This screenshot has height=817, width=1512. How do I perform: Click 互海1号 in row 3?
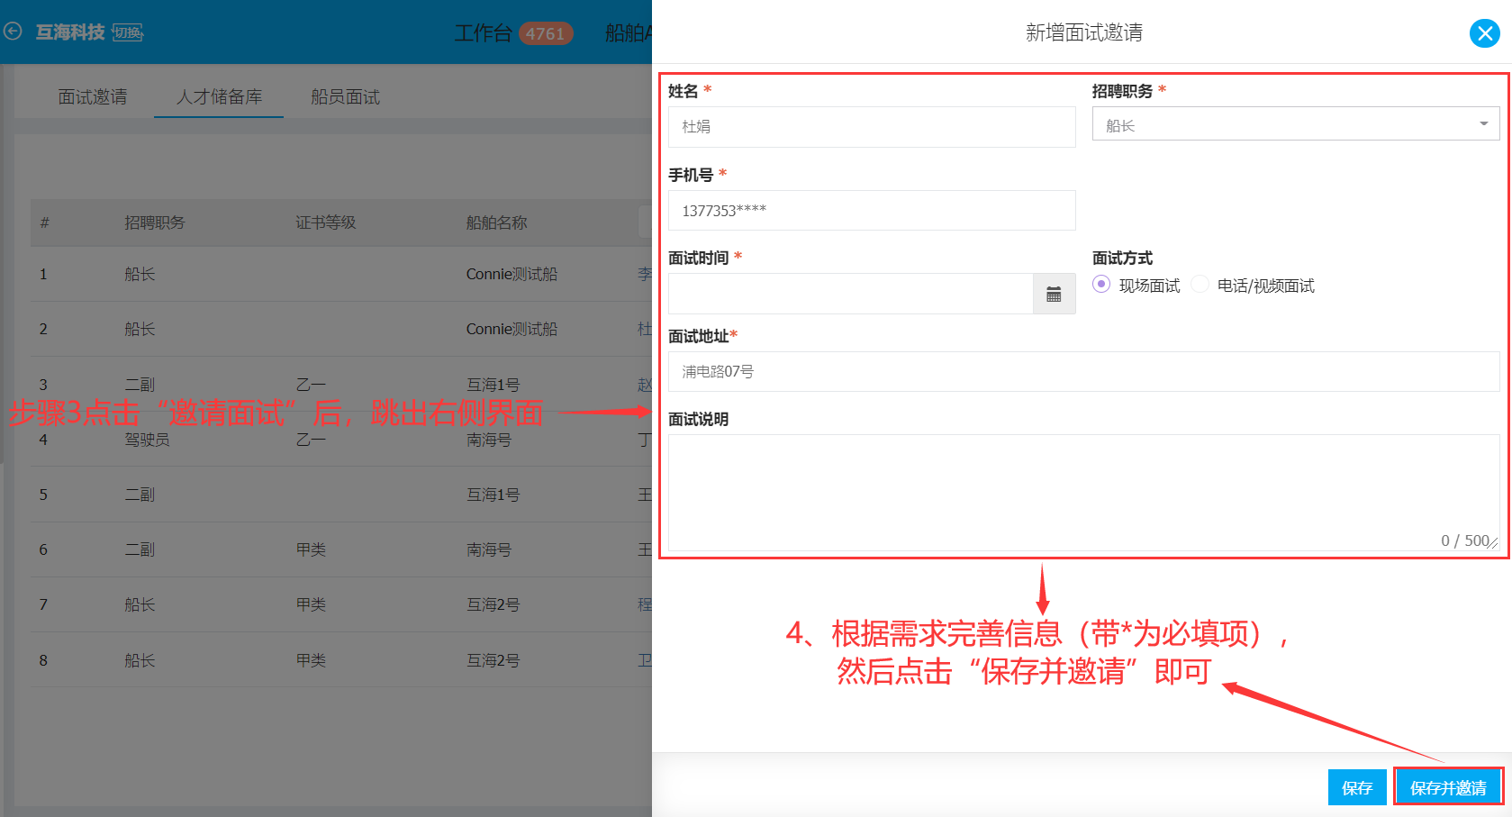tap(493, 385)
